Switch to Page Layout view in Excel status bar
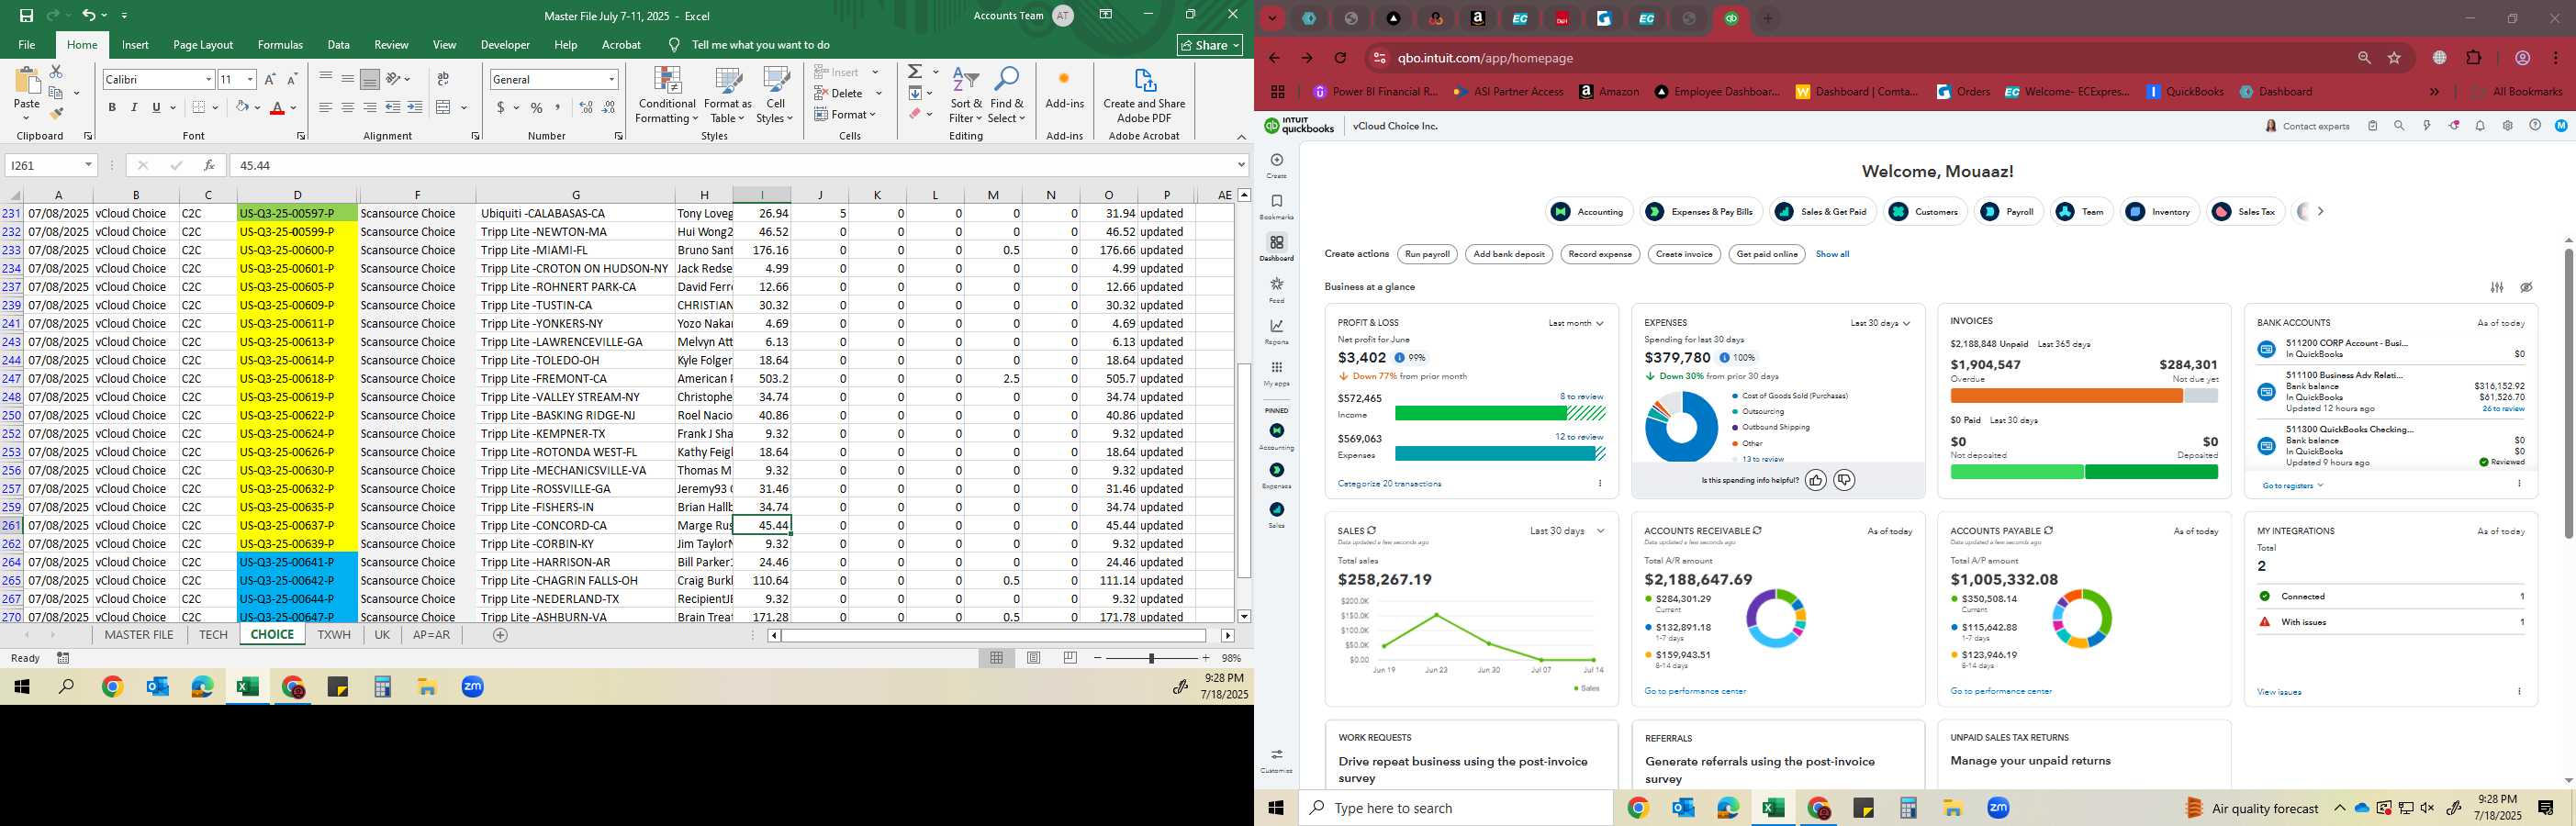Screen dimensions: 2576x826 click(1034, 658)
